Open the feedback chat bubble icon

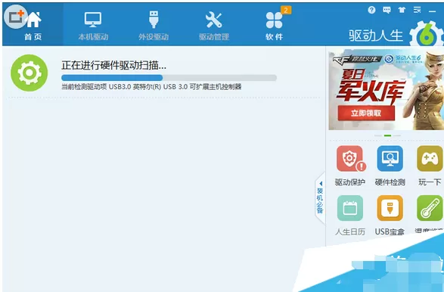click(387, 10)
